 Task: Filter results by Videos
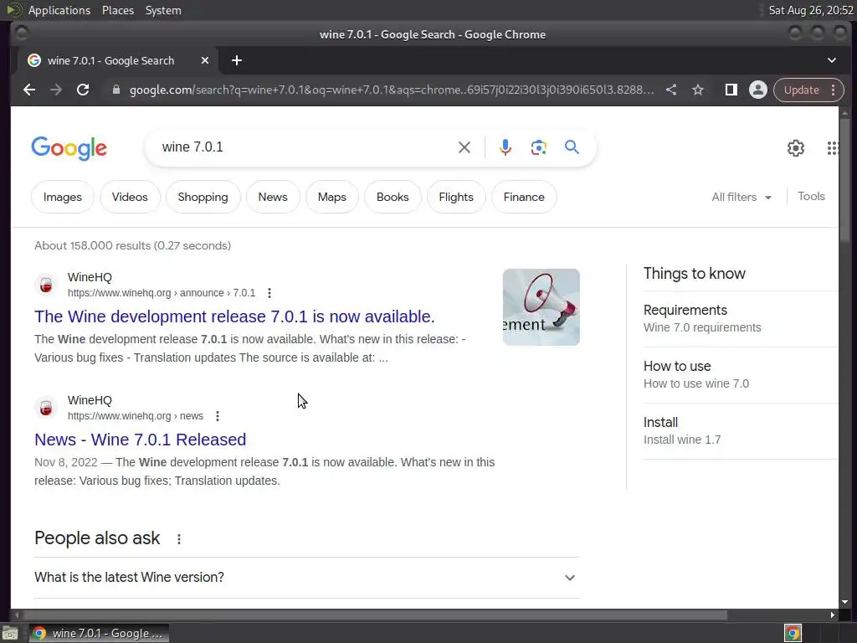coord(130,197)
